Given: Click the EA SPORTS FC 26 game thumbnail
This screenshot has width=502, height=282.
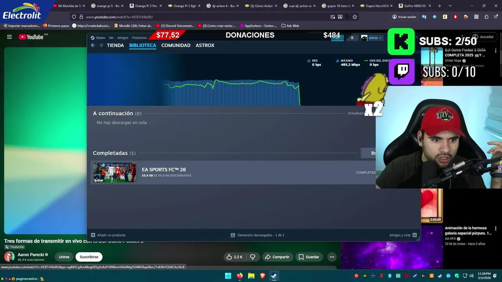Looking at the screenshot, I should [x=115, y=172].
